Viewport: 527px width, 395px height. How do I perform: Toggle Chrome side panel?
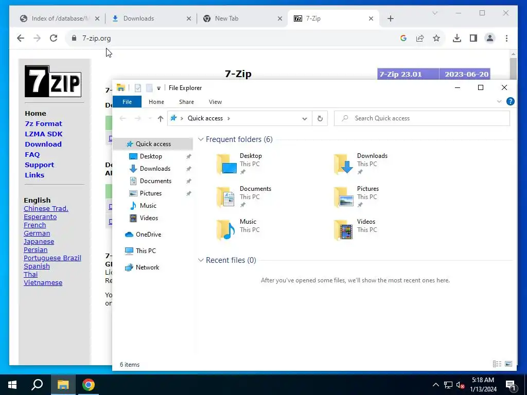point(473,38)
